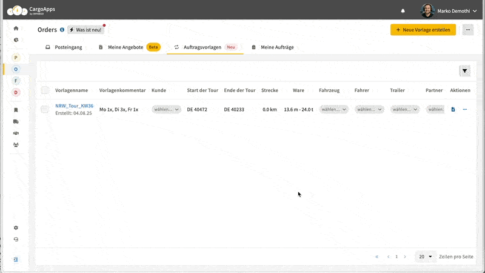Open the notifications bell
This screenshot has width=485, height=273.
click(403, 11)
